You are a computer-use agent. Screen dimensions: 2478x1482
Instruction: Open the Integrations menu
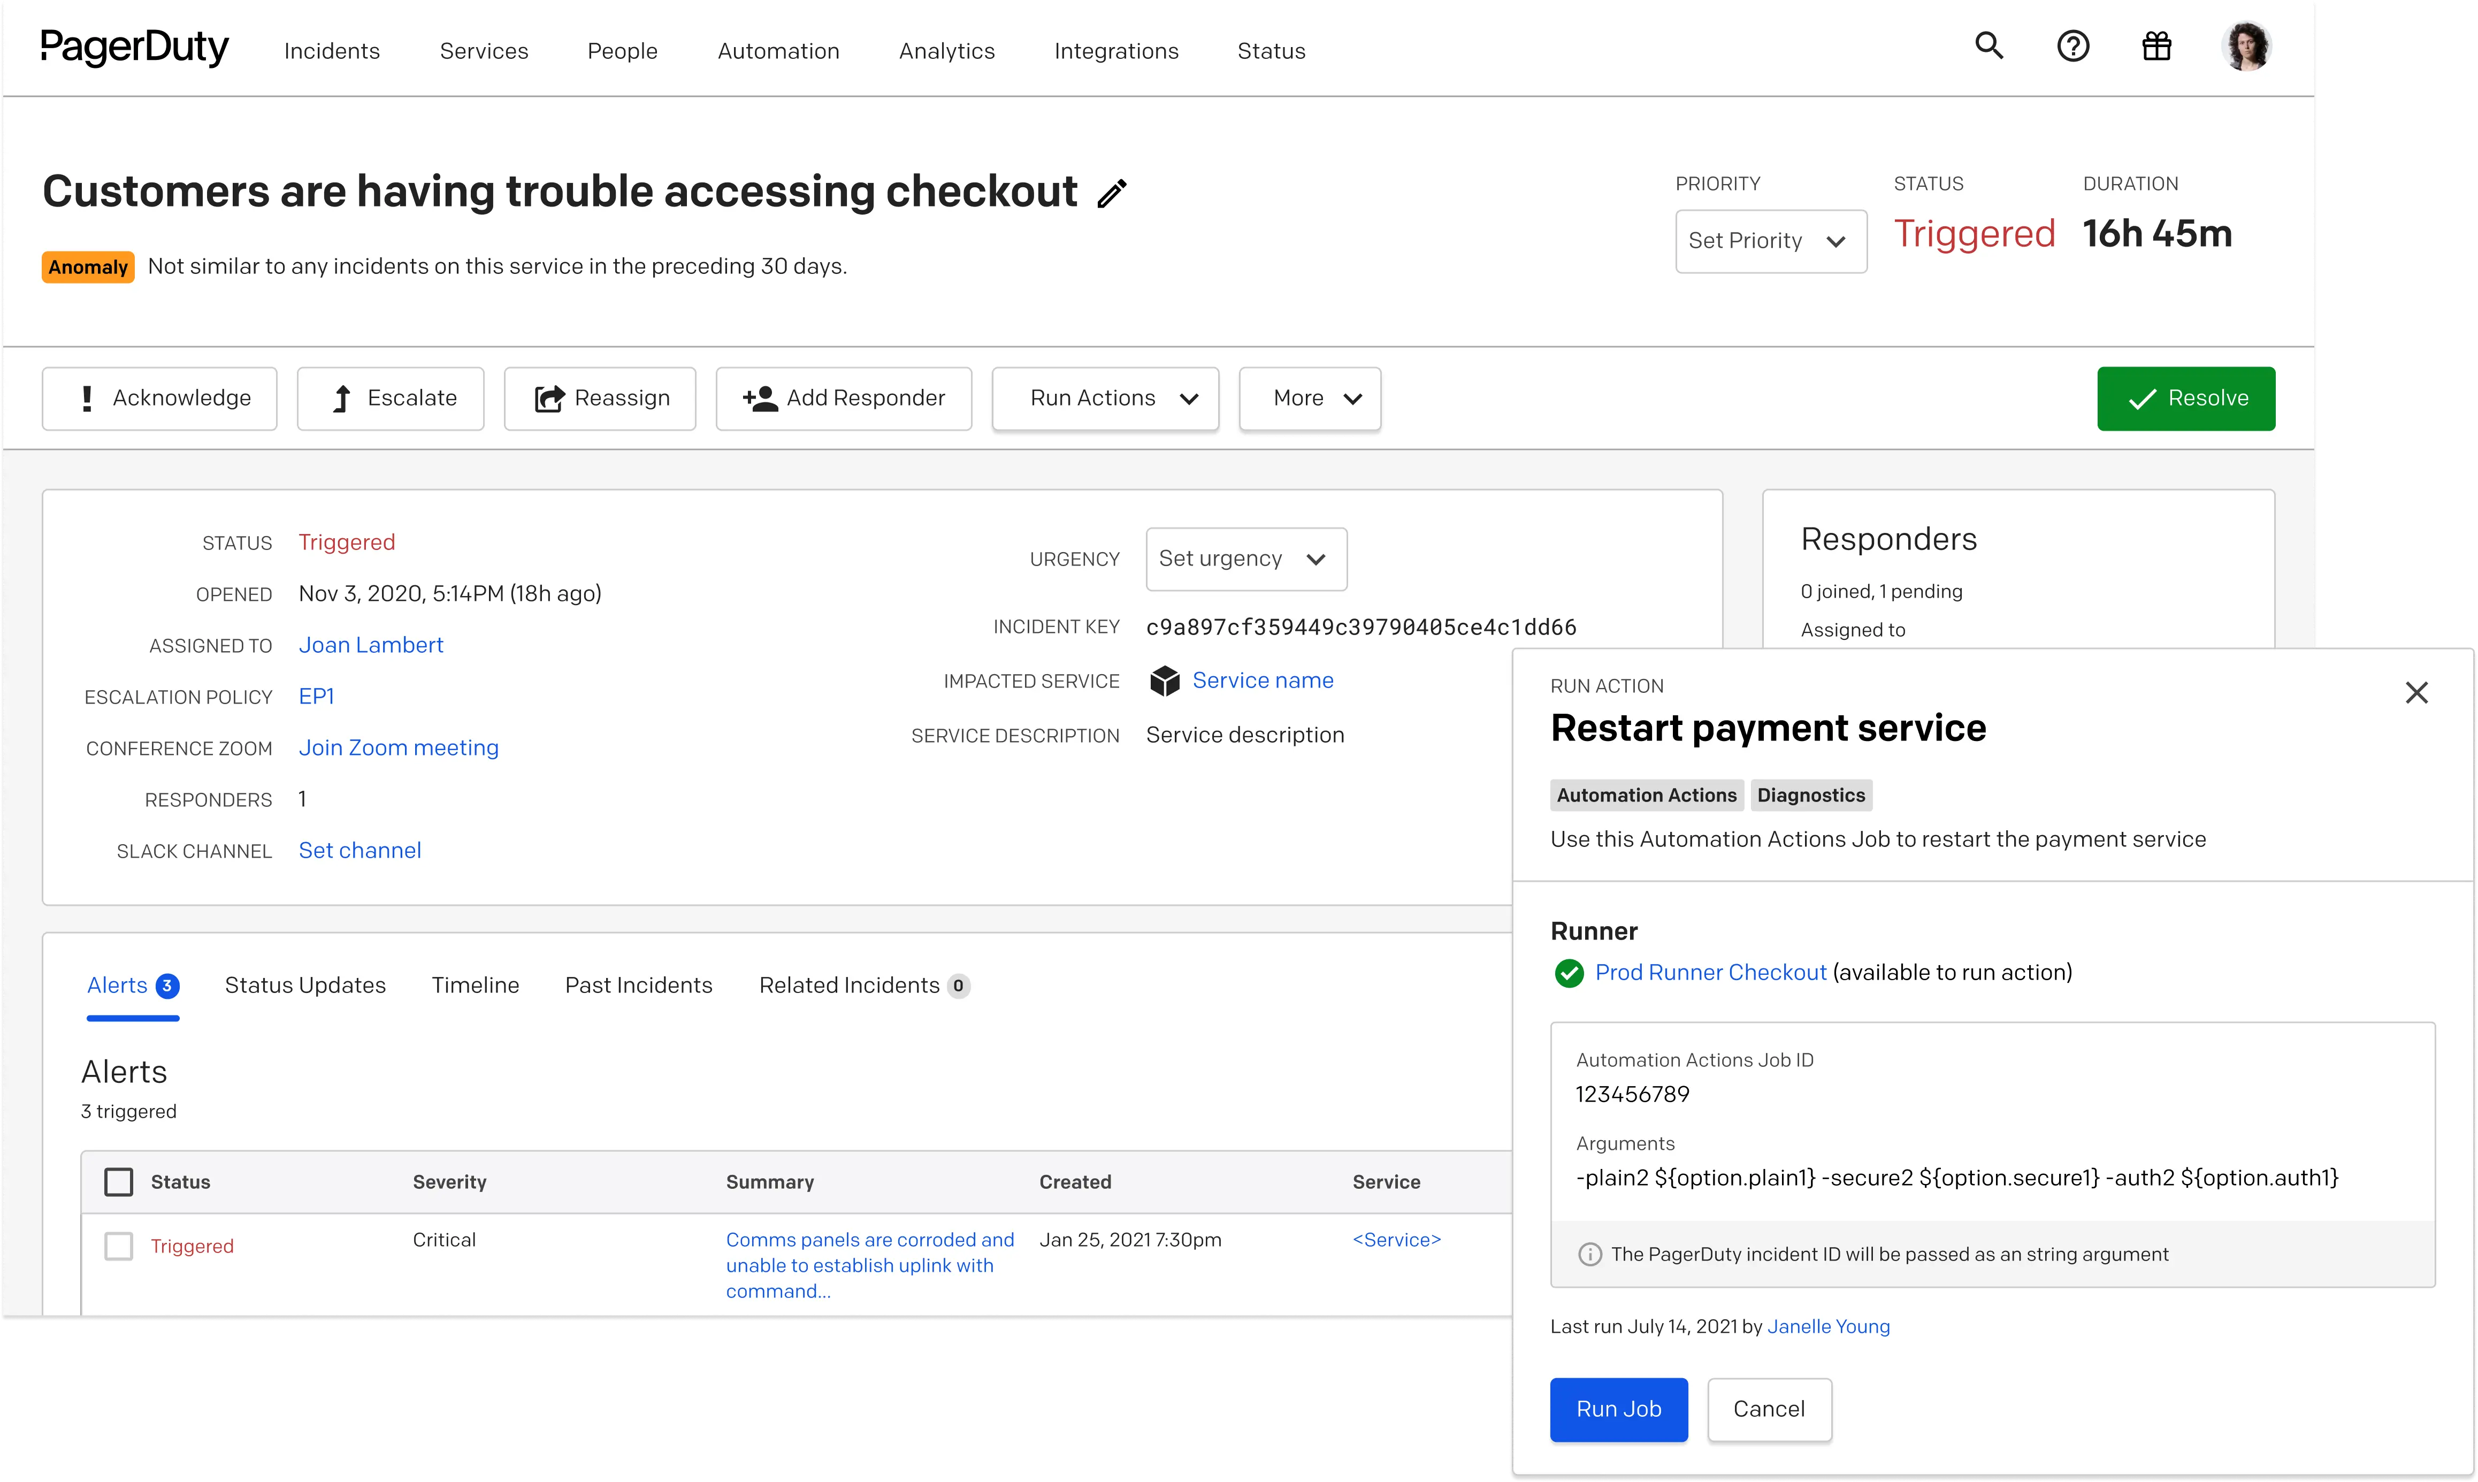point(1116,51)
